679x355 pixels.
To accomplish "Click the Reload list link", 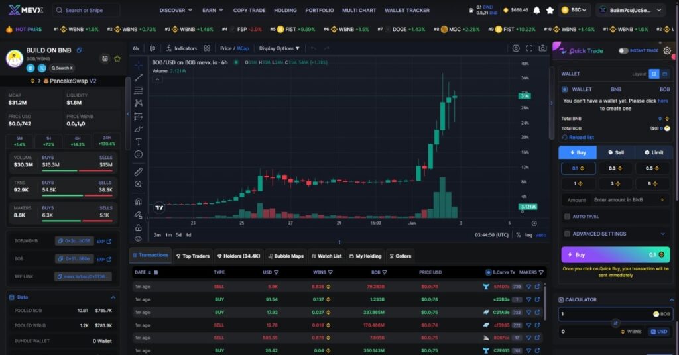I will pos(578,138).
